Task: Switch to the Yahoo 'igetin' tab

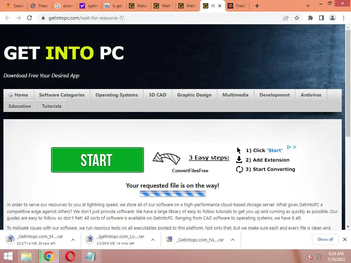Action: [x=89, y=6]
